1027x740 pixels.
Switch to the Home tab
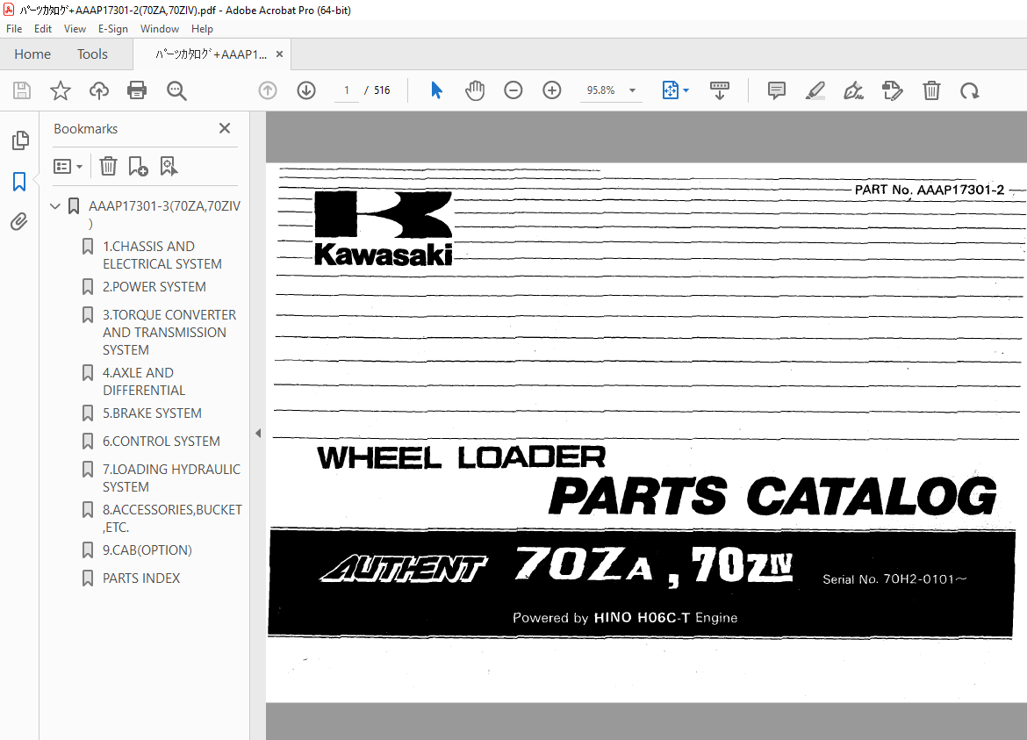coord(32,54)
